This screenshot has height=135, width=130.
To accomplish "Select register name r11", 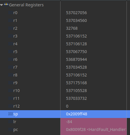I will tap(17, 98).
